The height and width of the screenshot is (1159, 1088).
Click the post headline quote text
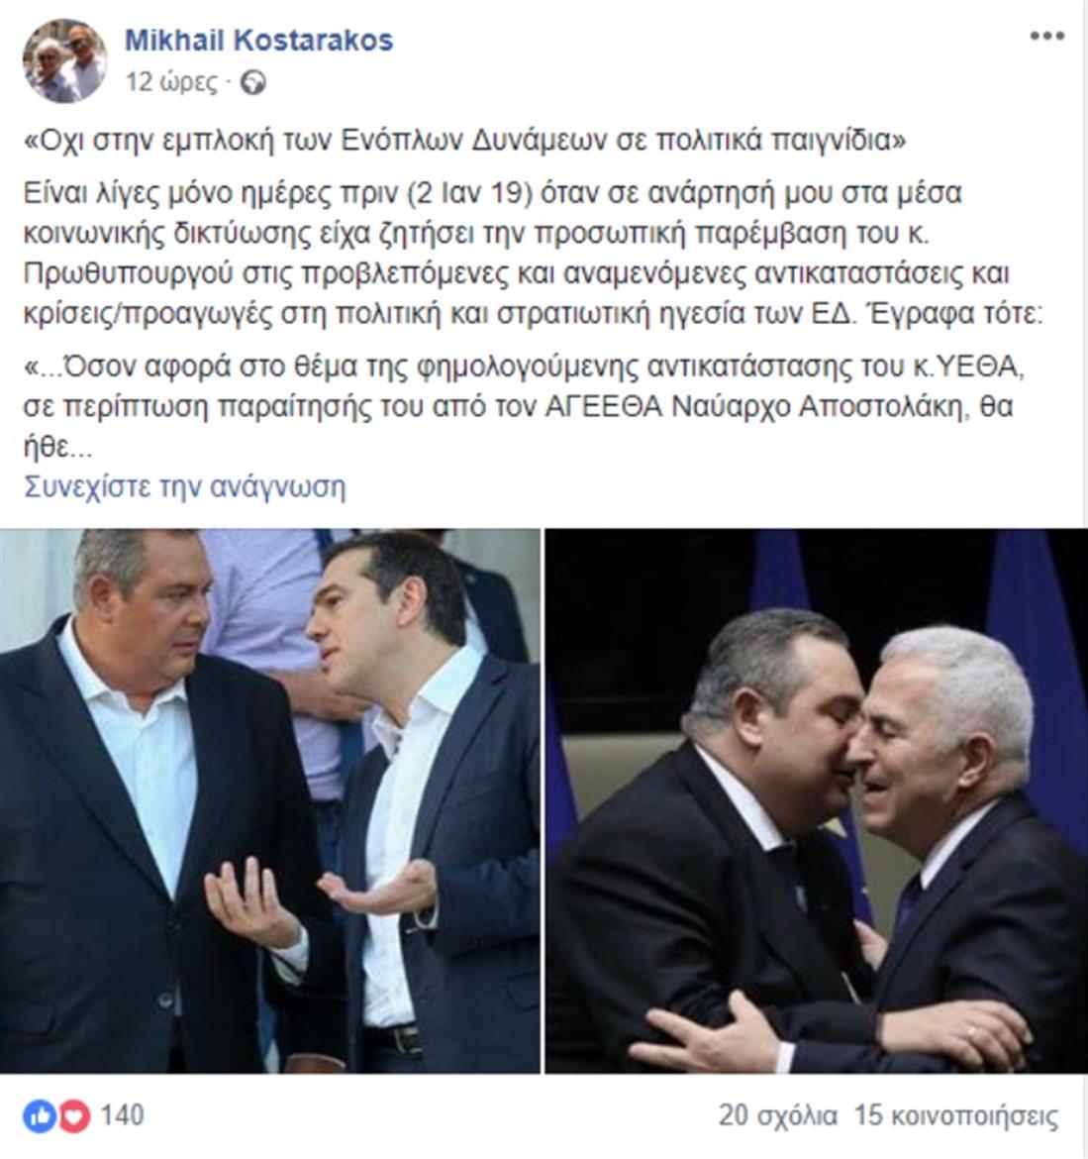(x=464, y=140)
